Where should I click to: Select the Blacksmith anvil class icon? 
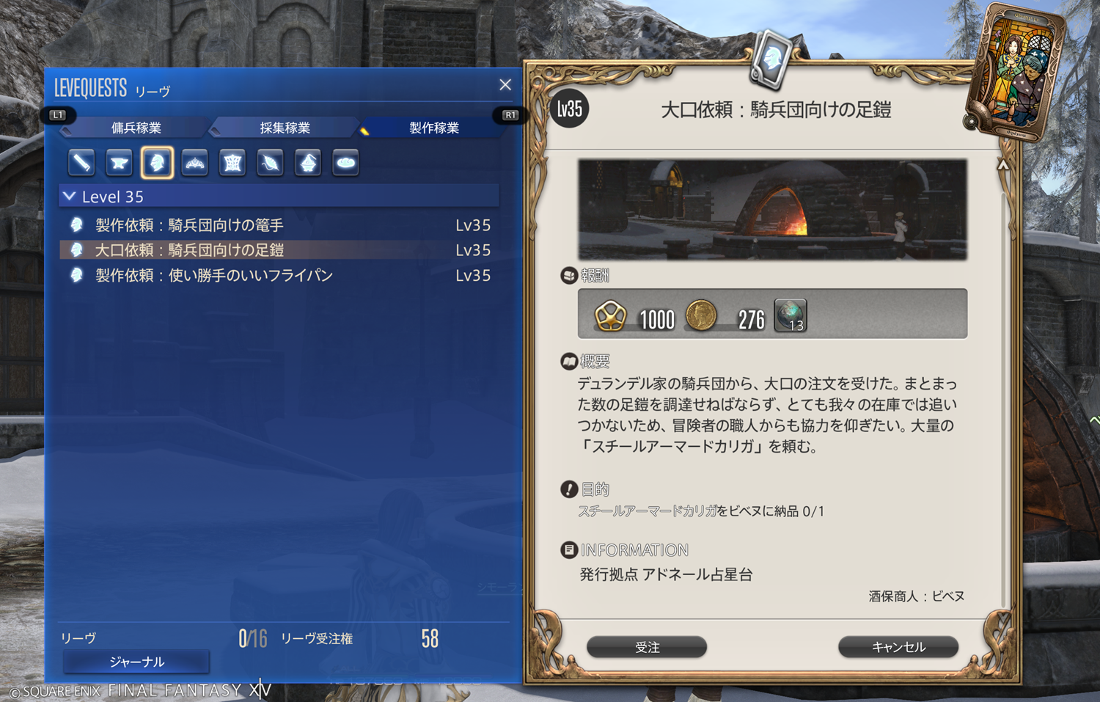[x=119, y=162]
